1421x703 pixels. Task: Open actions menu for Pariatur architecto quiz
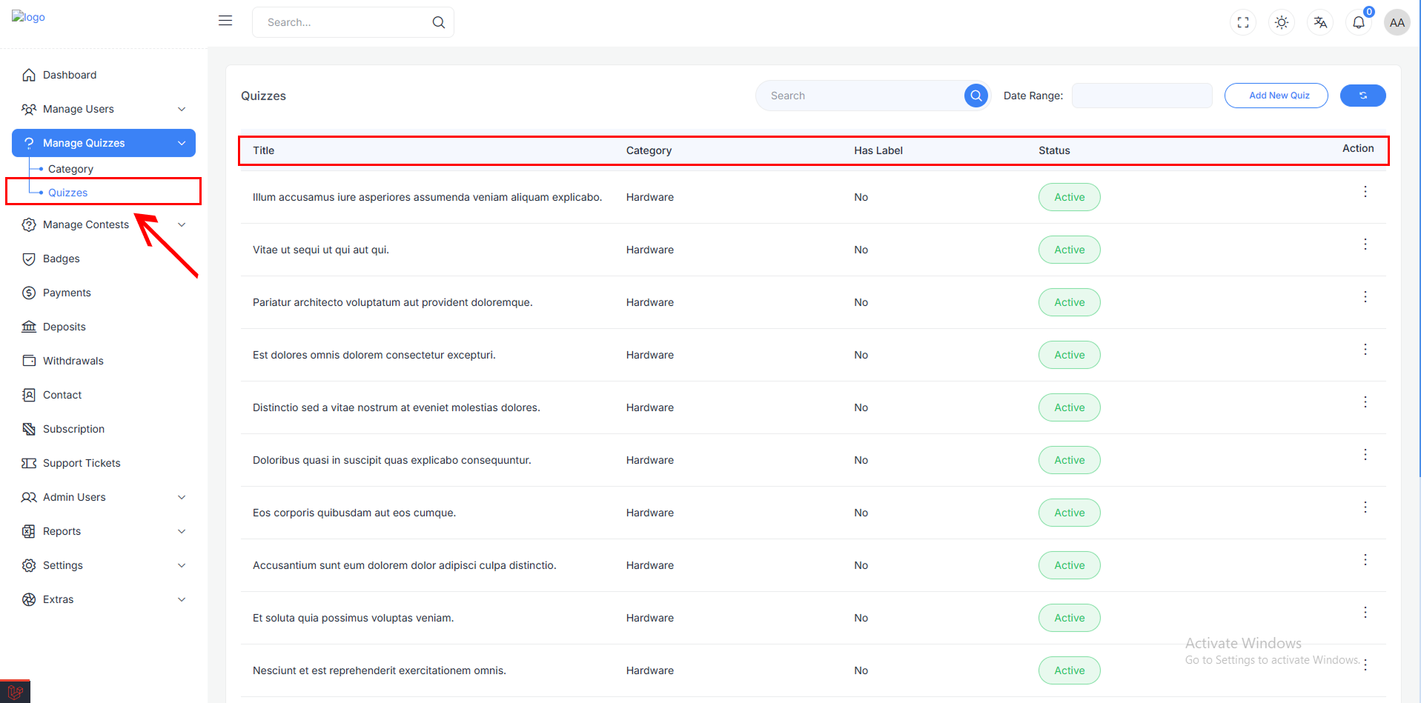coord(1365,297)
